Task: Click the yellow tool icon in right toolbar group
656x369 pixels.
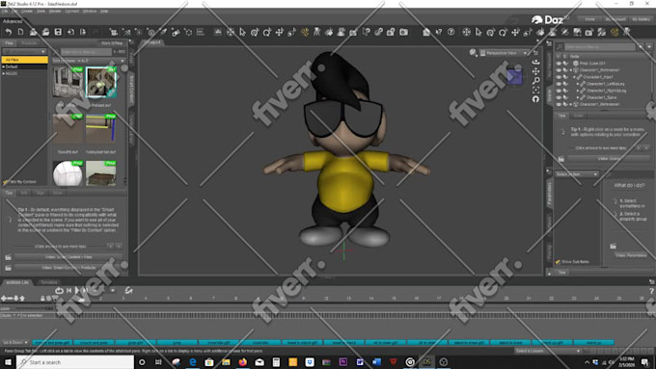Action: click(615, 32)
